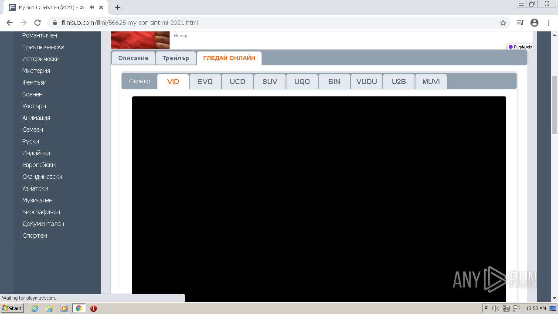Select VUDU server tab

point(367,82)
